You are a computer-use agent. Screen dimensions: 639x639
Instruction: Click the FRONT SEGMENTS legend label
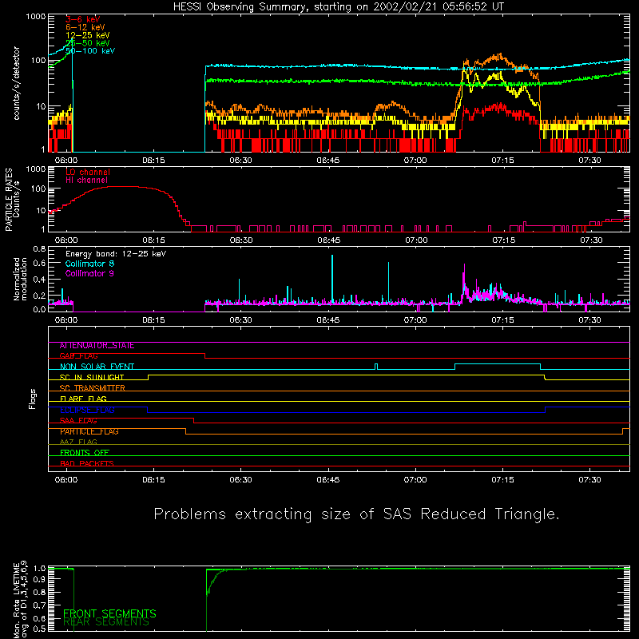tap(109, 613)
